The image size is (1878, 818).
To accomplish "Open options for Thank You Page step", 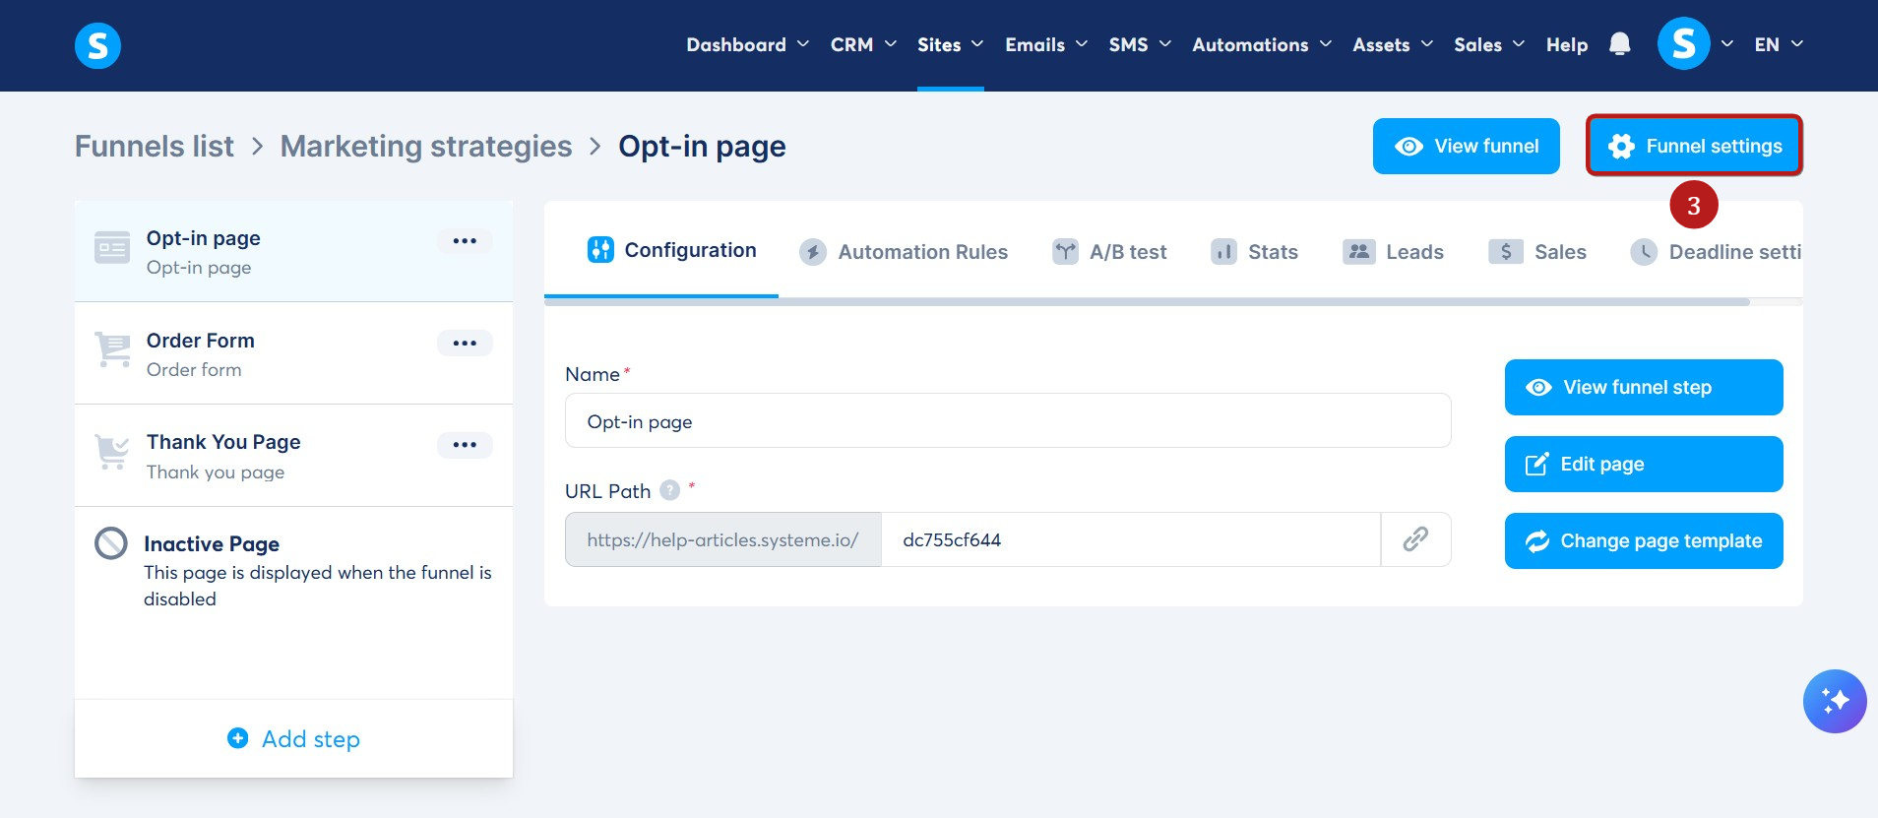I will point(465,445).
